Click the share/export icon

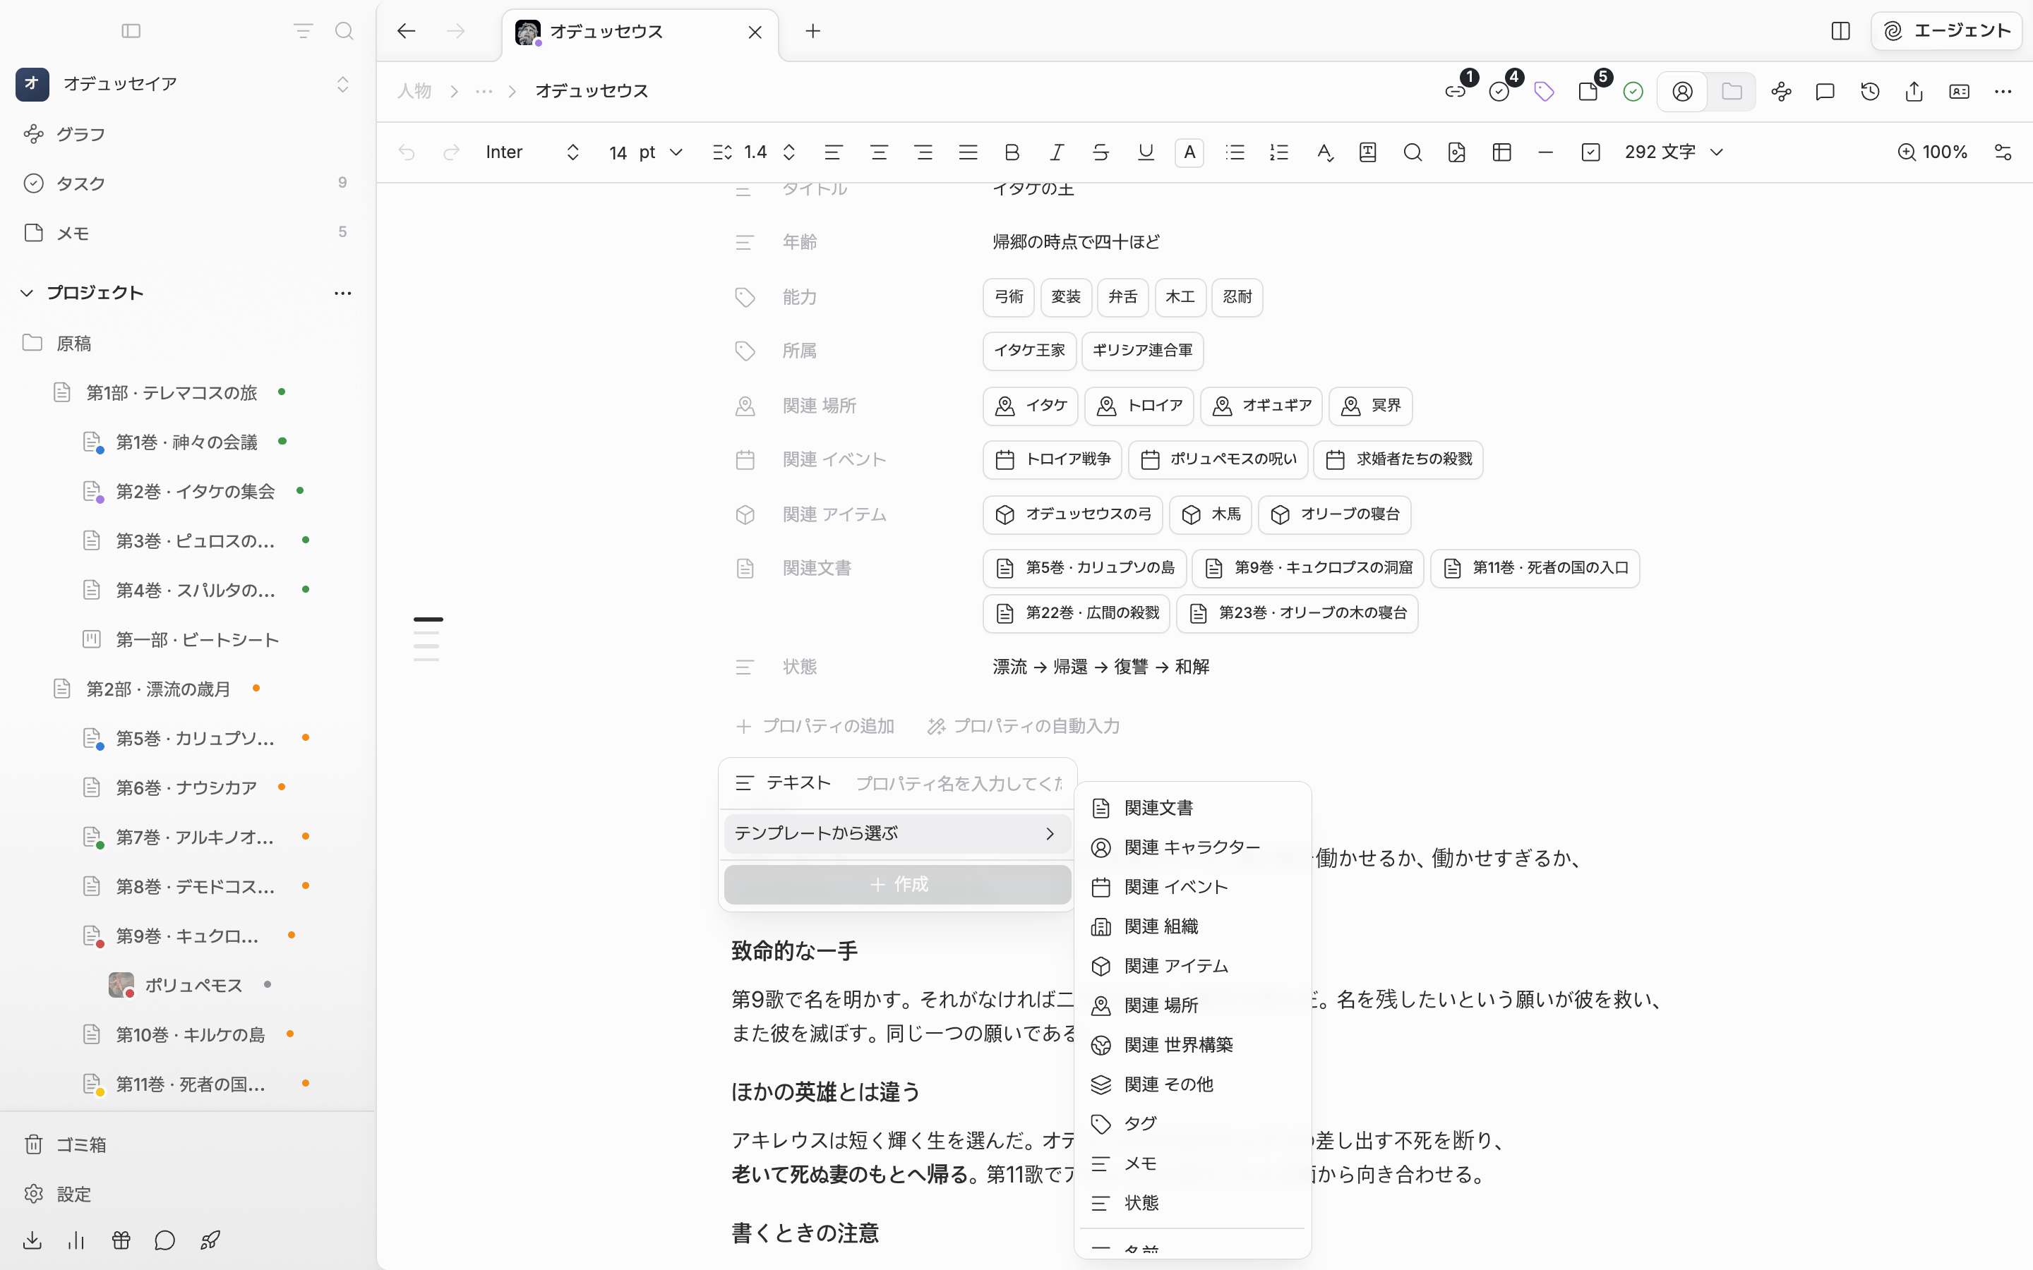pos(1914,92)
